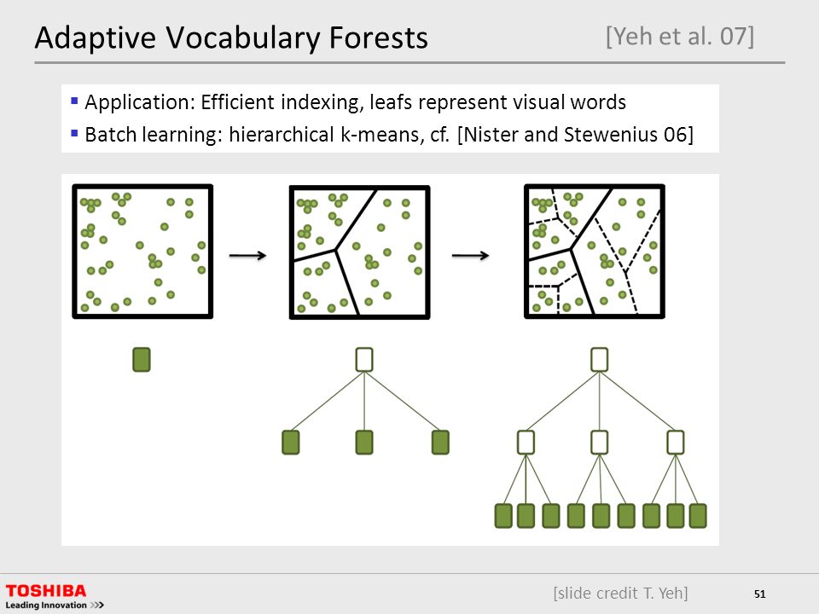Select the rightmost green leaf in bottom row
Screen dimensions: 819x614
click(x=698, y=516)
